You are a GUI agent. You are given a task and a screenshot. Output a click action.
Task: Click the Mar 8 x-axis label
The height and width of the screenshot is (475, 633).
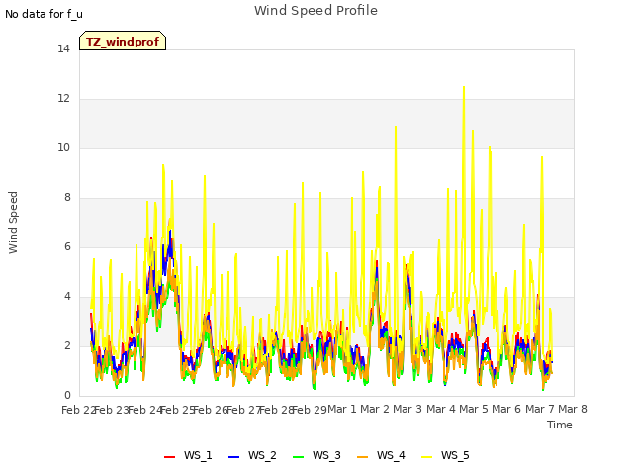573,409
